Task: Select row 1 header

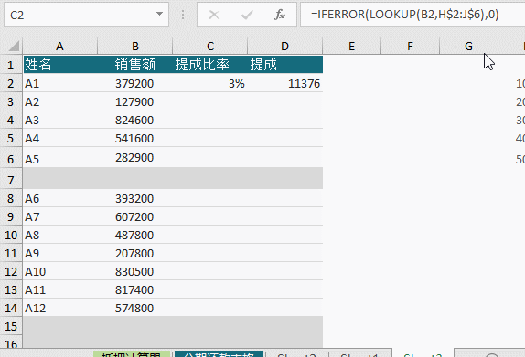Action: 11,65
